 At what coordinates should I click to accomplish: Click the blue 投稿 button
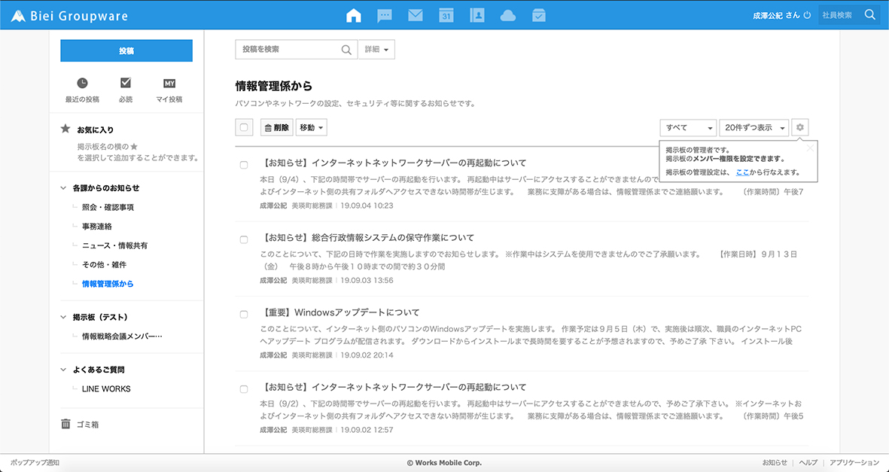[x=126, y=50]
